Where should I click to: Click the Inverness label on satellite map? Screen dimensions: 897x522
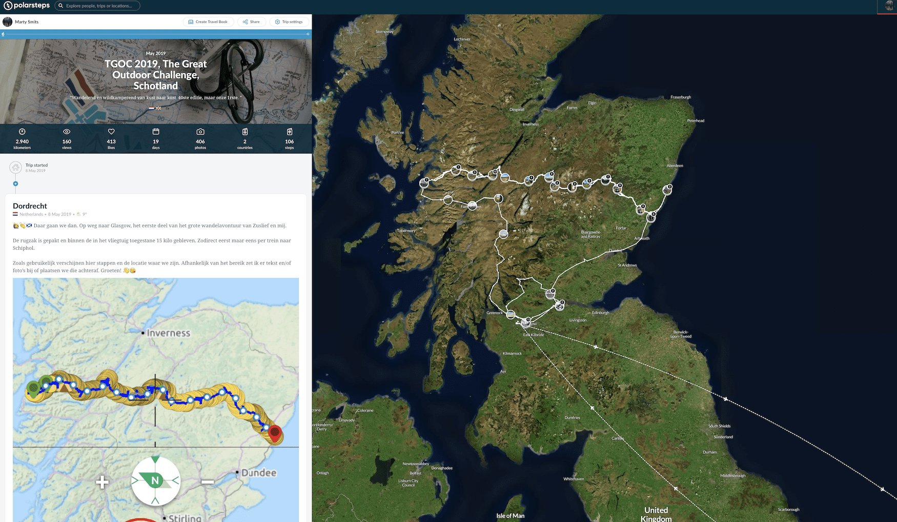(531, 124)
